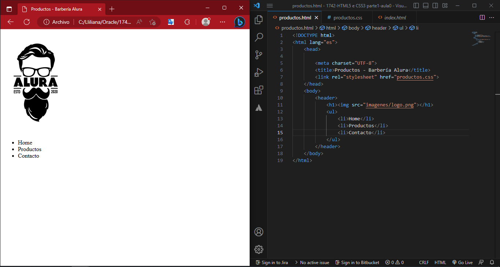Click the imagenes/logo.png path in code
500x267 pixels.
pyautogui.click(x=390, y=105)
